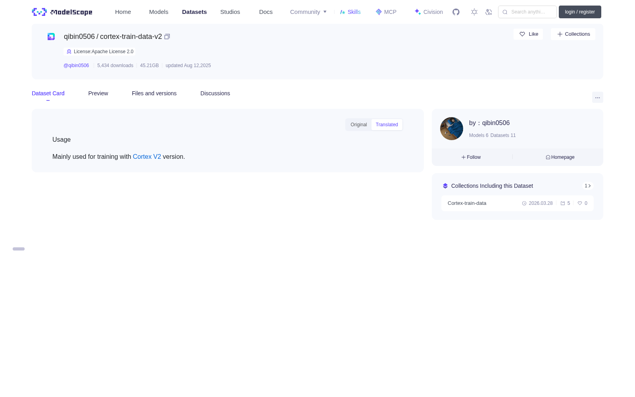The height and width of the screenshot is (397, 635).
Task: Click the qibin0506 owner name in title
Action: click(x=79, y=37)
